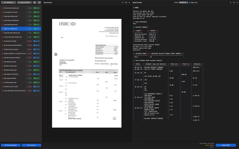The width and height of the screenshot is (239, 149).
Task: Select the HSBC-your-statement.pdf row
Action: (x=21, y=29)
